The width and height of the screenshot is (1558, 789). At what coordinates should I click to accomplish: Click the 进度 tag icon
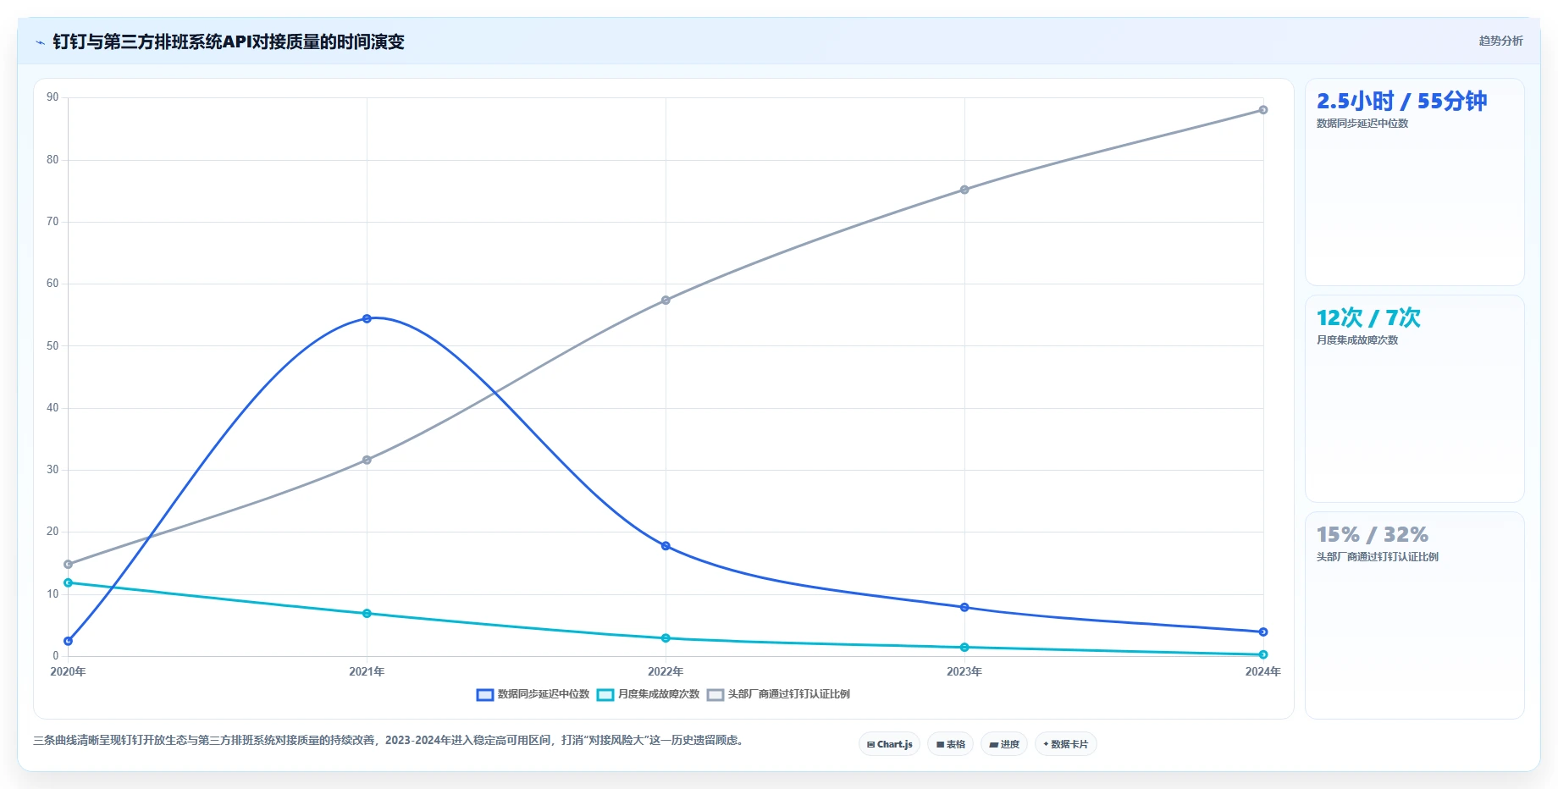[993, 745]
